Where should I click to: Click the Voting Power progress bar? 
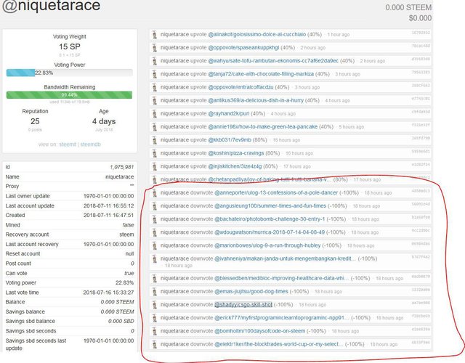pyautogui.click(x=70, y=73)
